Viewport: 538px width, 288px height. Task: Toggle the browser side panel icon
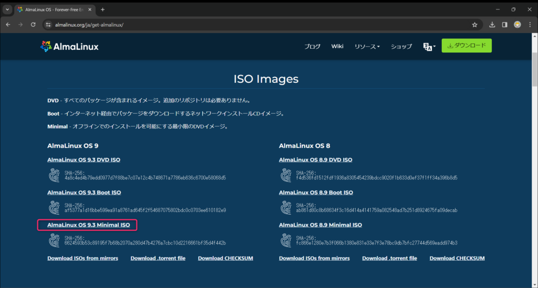pyautogui.click(x=504, y=25)
